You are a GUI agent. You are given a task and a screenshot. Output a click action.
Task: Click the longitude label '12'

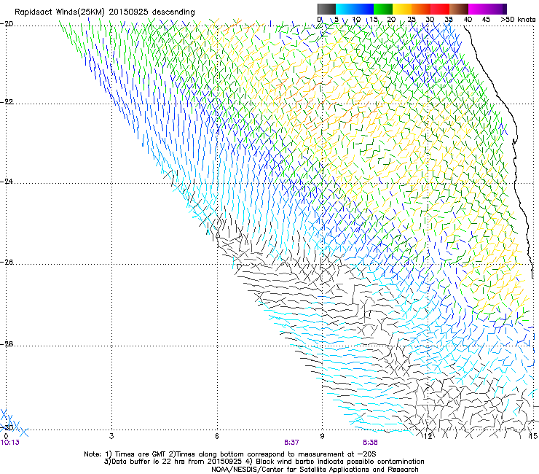(x=428, y=436)
